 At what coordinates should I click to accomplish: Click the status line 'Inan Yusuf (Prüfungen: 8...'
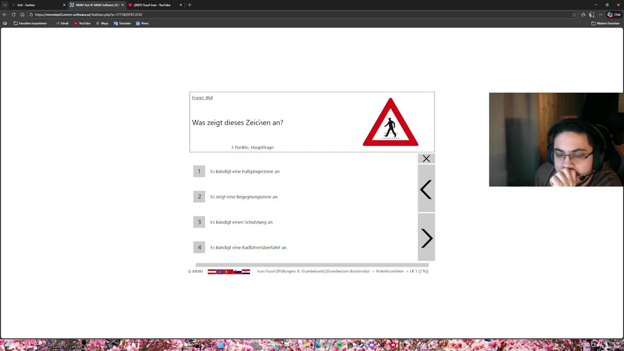pos(342,272)
